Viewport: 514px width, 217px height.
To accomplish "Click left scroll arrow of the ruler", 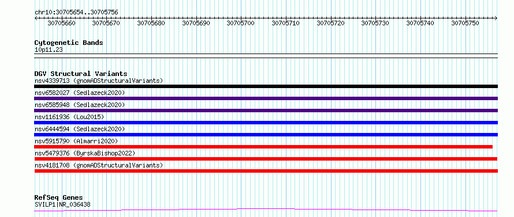I will point(36,18).
